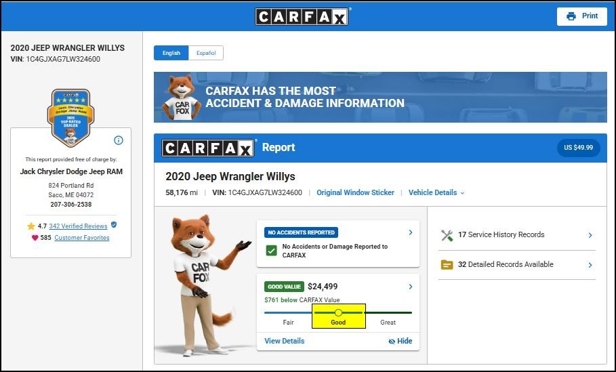Screen dimensions: 616x372
Task: Switch language to English tab
Action: pyautogui.click(x=171, y=53)
